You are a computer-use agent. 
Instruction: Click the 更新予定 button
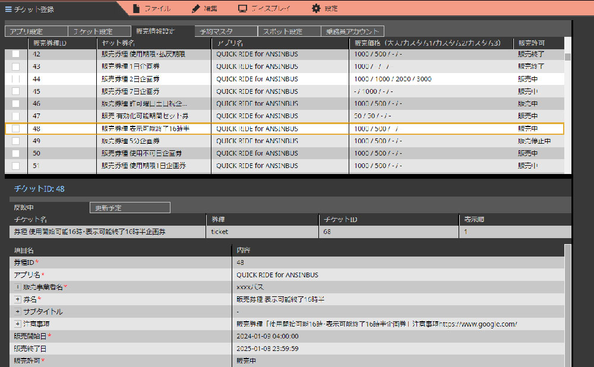point(130,207)
